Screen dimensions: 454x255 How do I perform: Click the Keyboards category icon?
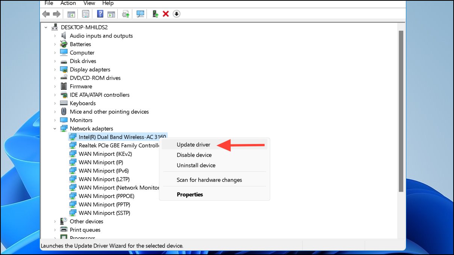[64, 103]
